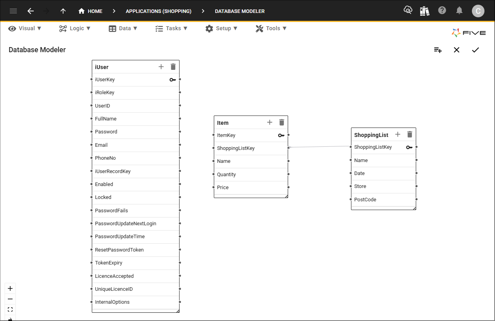The width and height of the screenshot is (495, 321).
Task: Open the notifications bell
Action: (x=459, y=11)
